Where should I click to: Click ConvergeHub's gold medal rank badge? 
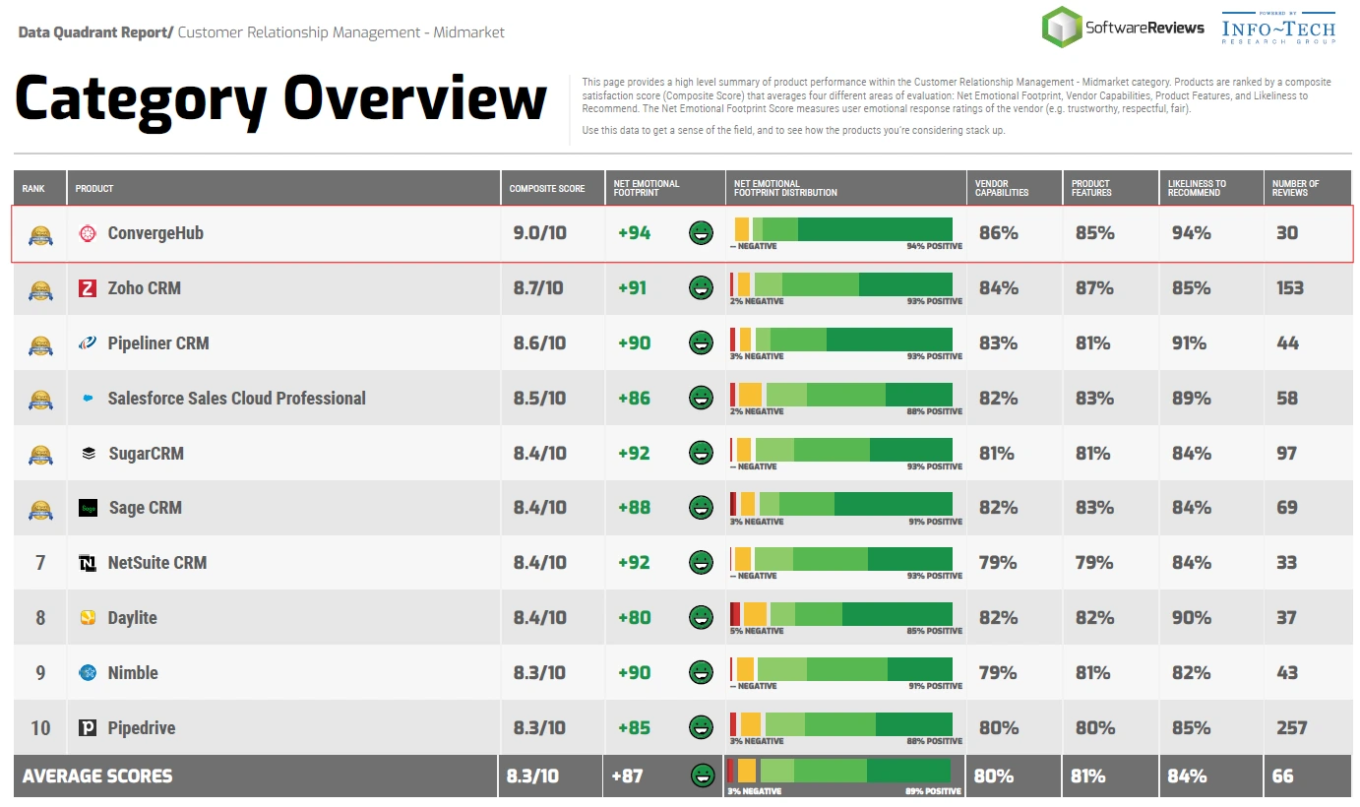coord(40,234)
